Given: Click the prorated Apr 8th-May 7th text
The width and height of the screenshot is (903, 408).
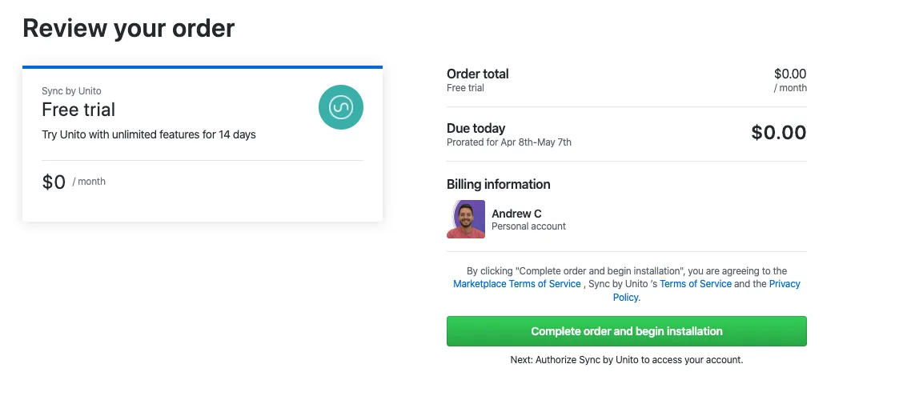Looking at the screenshot, I should [x=509, y=142].
